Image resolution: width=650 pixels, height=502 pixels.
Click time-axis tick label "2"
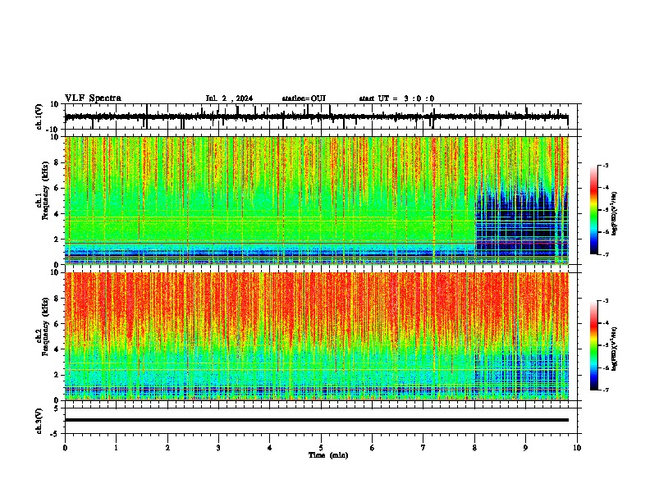click(167, 448)
